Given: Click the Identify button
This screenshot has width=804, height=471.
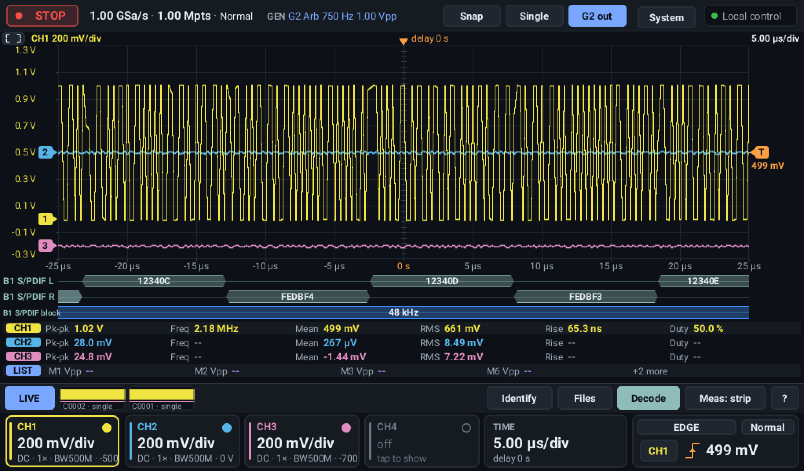Looking at the screenshot, I should click(519, 398).
